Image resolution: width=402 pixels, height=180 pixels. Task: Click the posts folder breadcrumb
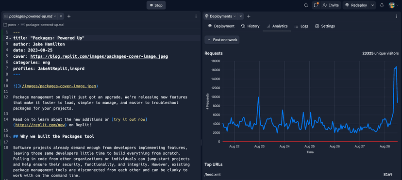[x=9, y=25]
